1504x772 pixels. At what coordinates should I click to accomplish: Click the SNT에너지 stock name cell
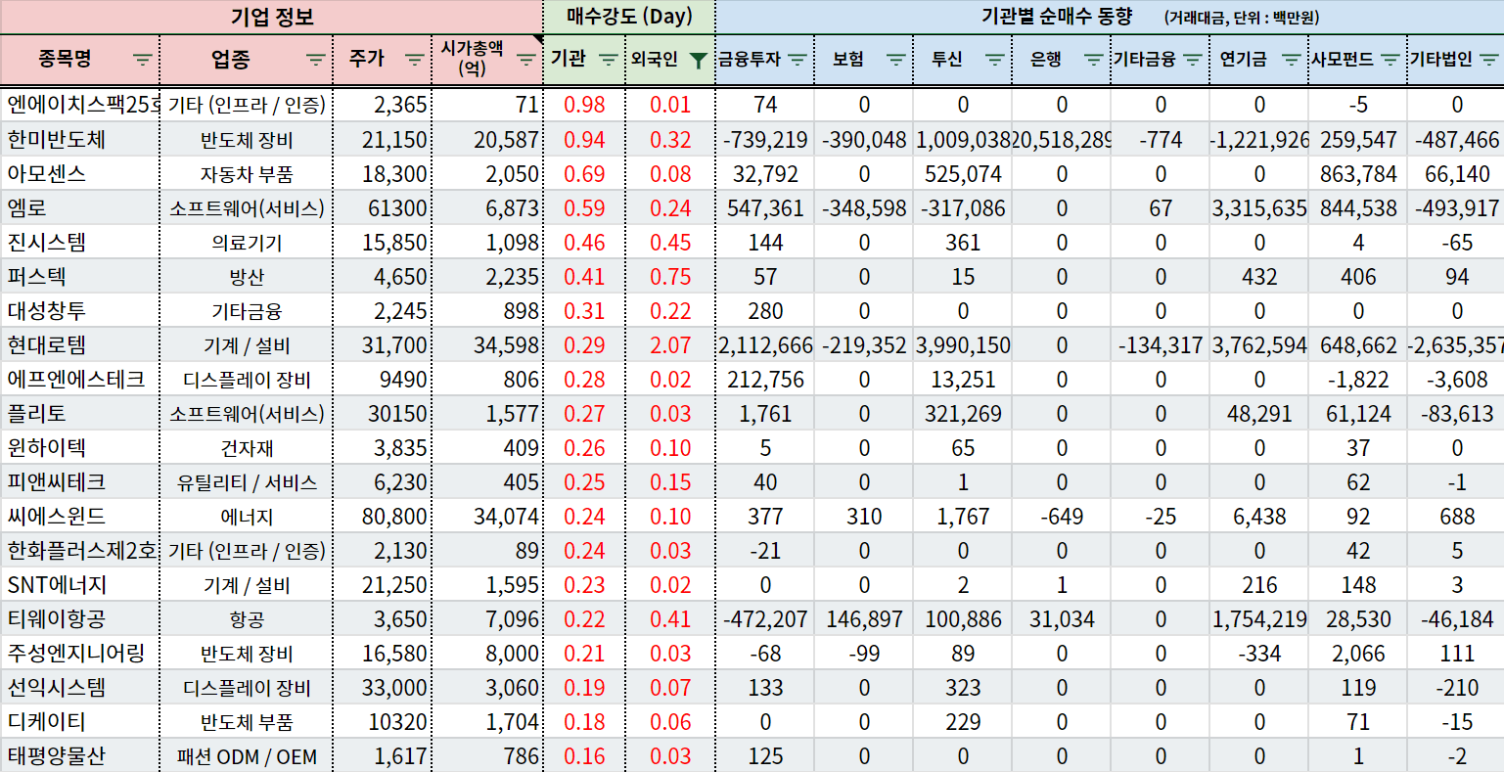pyautogui.click(x=80, y=584)
